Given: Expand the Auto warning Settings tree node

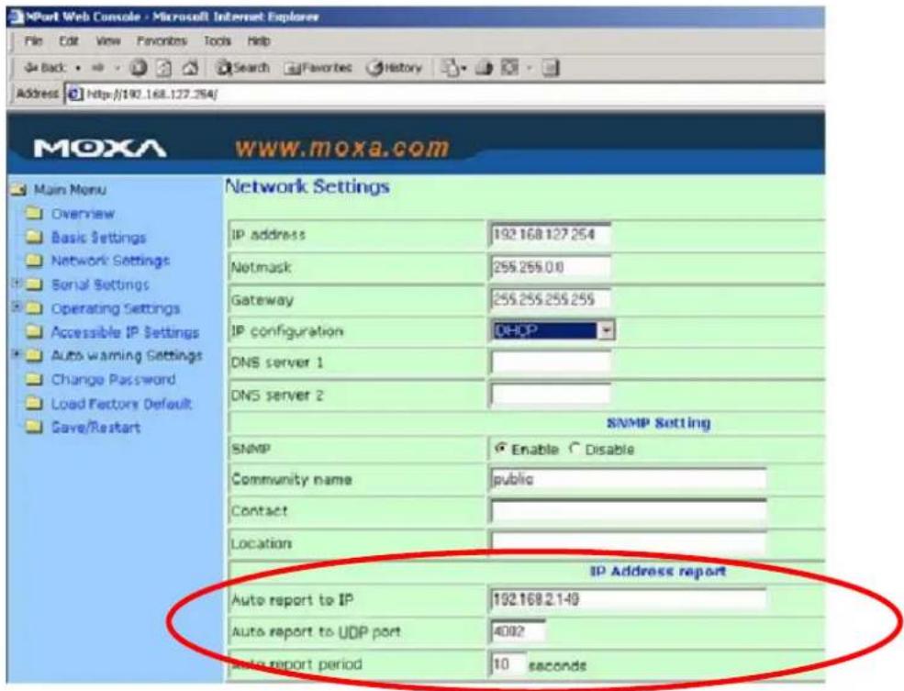Looking at the screenshot, I should point(17,353).
